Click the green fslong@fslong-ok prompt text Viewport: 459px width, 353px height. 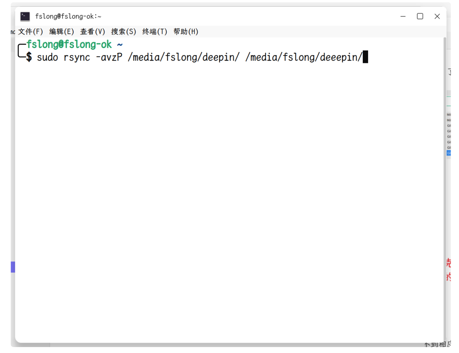click(x=69, y=44)
